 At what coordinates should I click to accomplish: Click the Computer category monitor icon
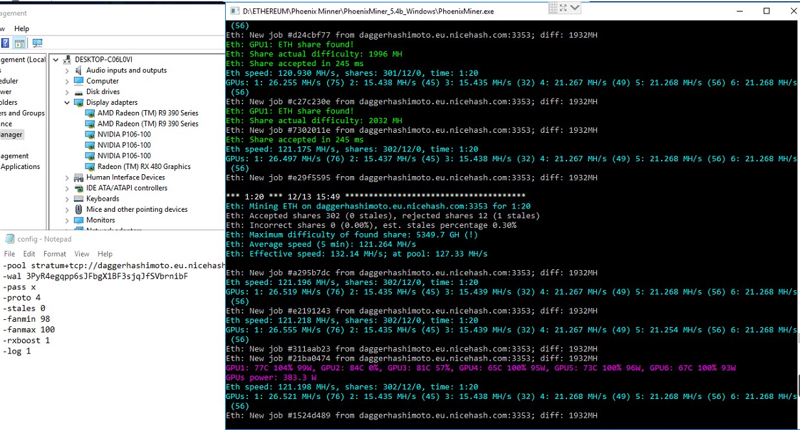[79, 81]
